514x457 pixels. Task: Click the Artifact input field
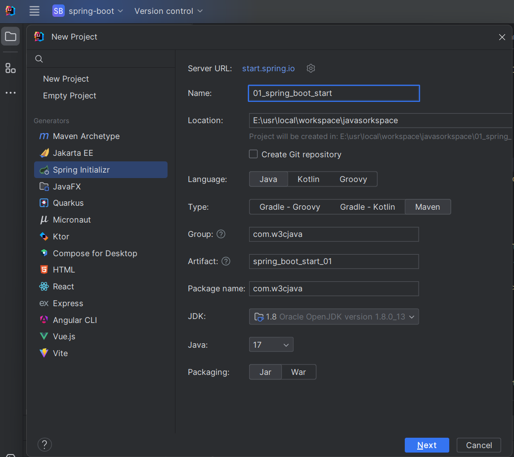[334, 262]
